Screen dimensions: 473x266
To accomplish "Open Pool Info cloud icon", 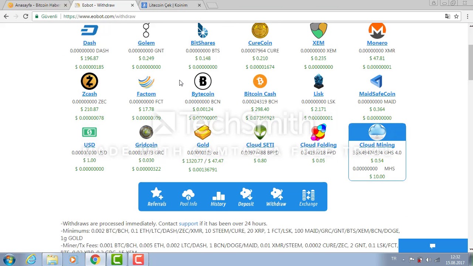I will 188,194.
